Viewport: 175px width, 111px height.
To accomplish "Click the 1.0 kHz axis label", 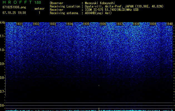I will (3, 50).
